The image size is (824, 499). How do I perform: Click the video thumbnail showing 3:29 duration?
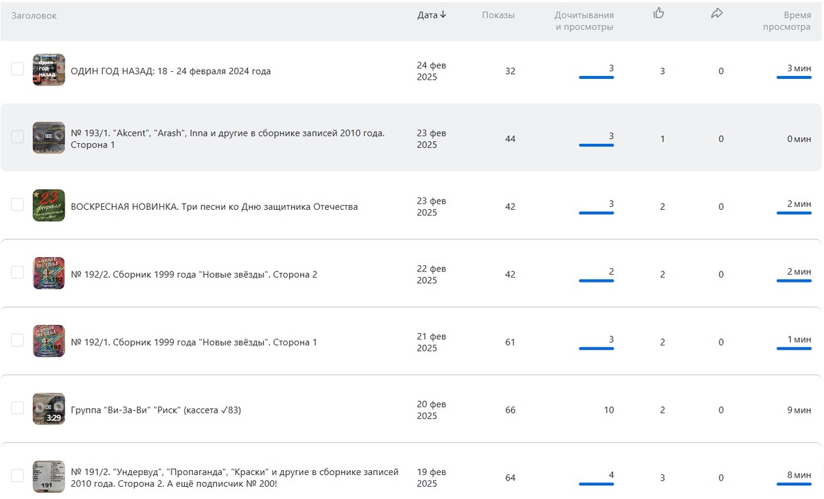pos(49,409)
